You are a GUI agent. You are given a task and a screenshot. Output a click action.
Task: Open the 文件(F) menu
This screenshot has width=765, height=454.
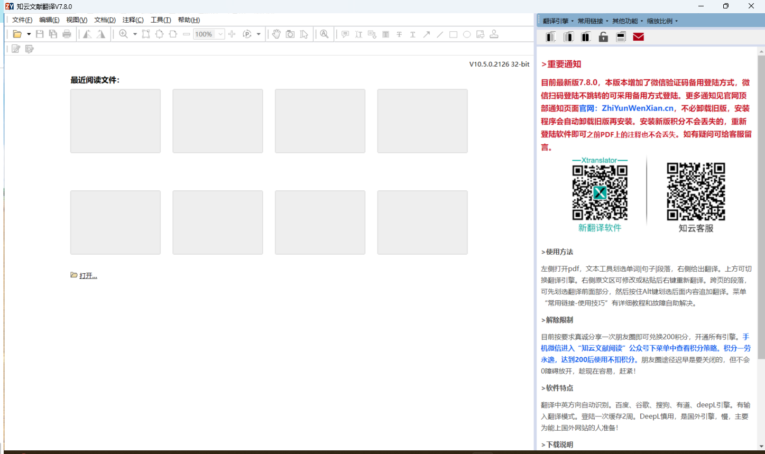(22, 20)
